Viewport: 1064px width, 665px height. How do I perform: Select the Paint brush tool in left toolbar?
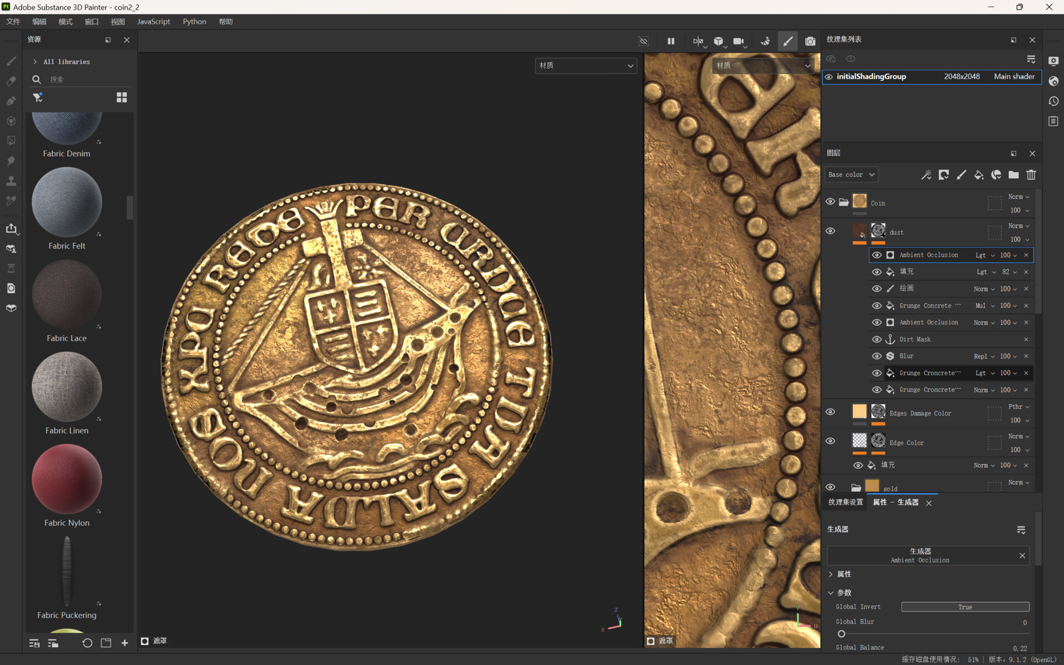pyautogui.click(x=11, y=61)
